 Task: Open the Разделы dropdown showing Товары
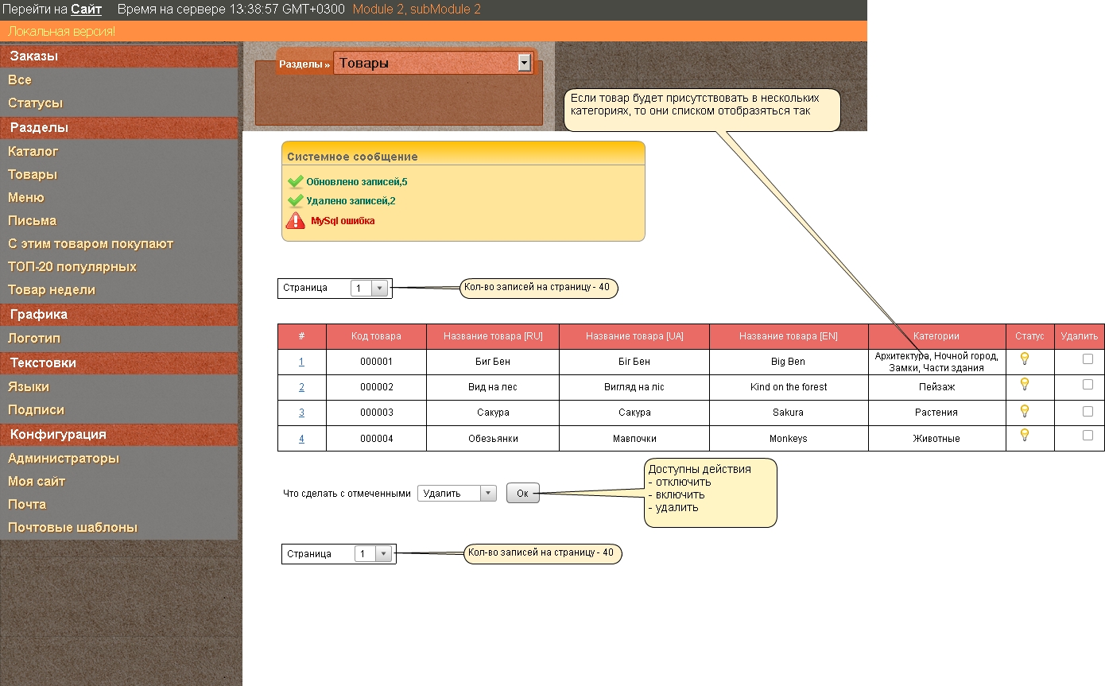[x=433, y=64]
